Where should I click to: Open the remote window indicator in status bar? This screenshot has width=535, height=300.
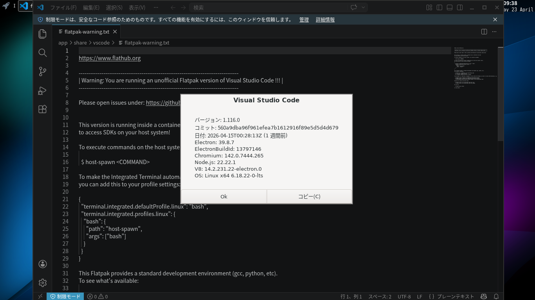(x=40, y=296)
